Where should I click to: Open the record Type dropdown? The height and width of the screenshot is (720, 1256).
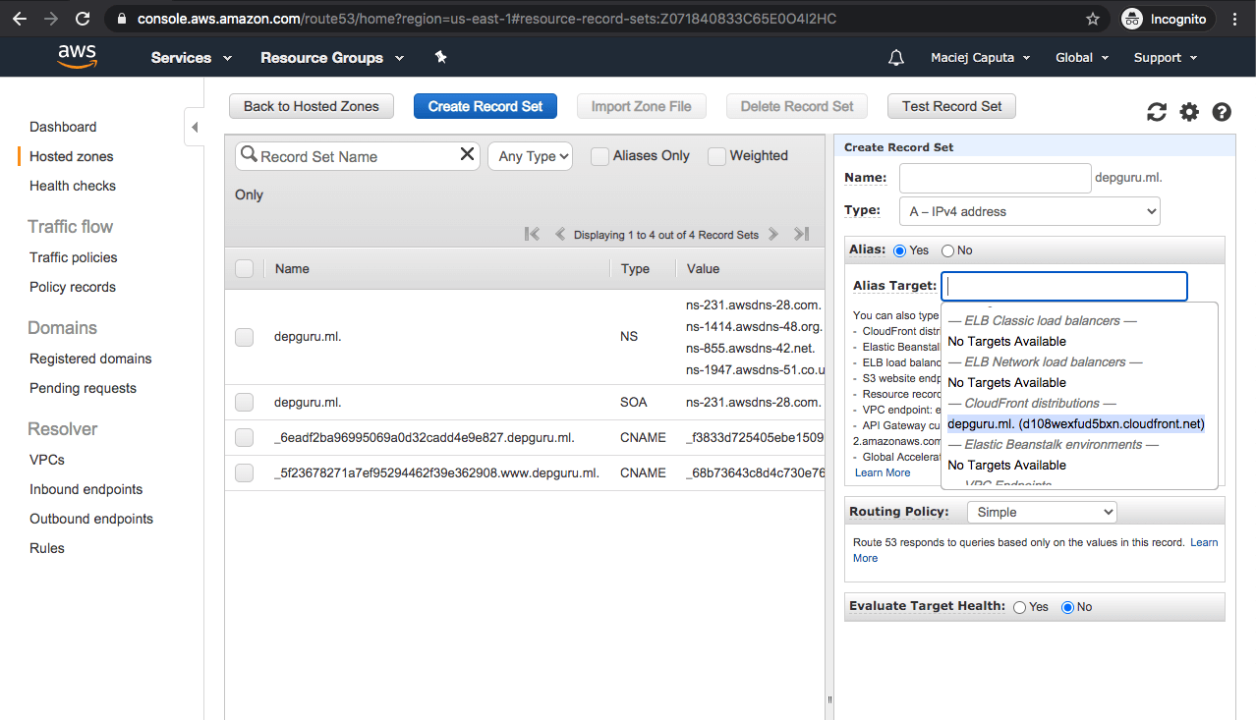(x=1029, y=211)
